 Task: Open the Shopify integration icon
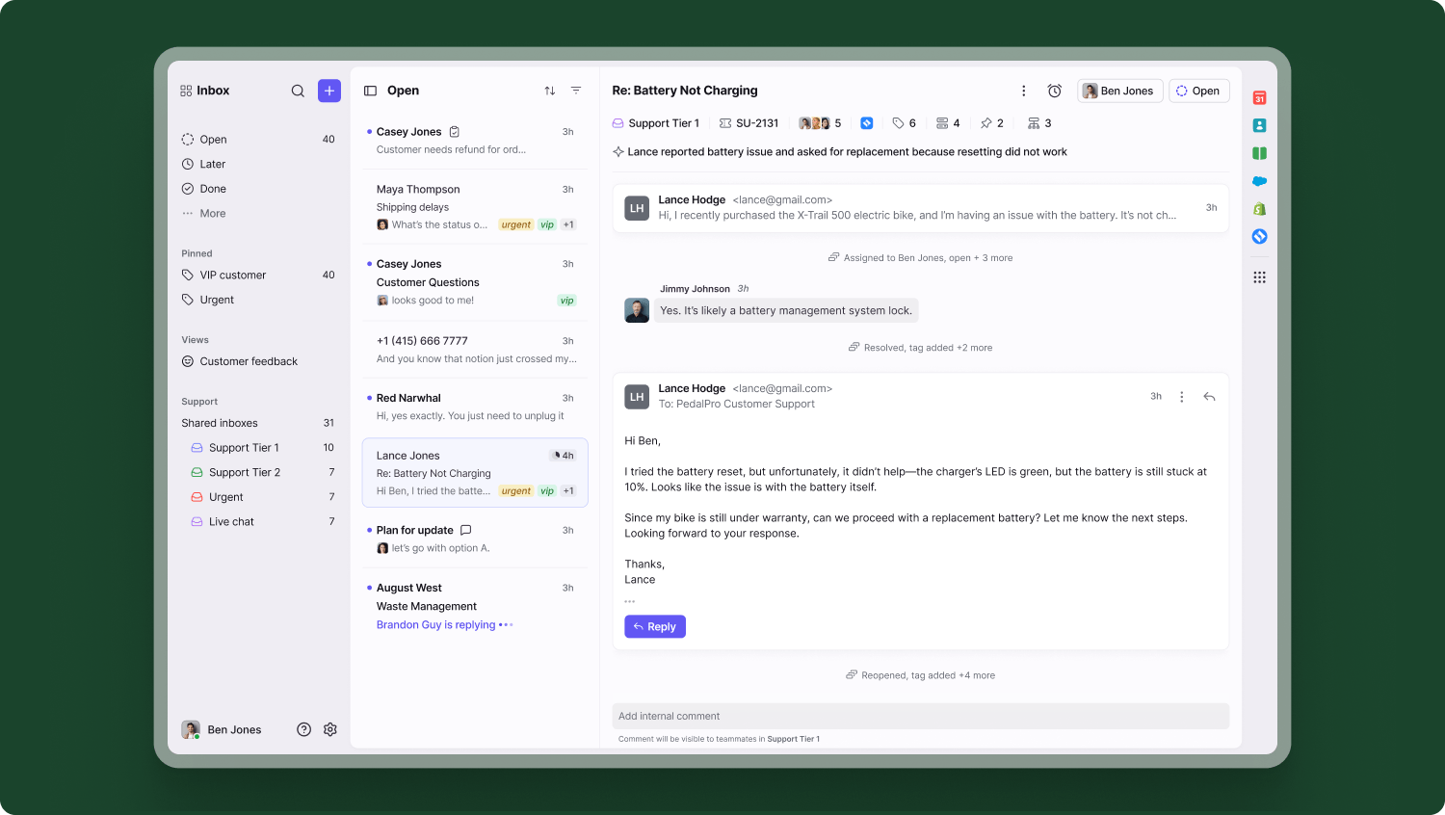(x=1259, y=208)
